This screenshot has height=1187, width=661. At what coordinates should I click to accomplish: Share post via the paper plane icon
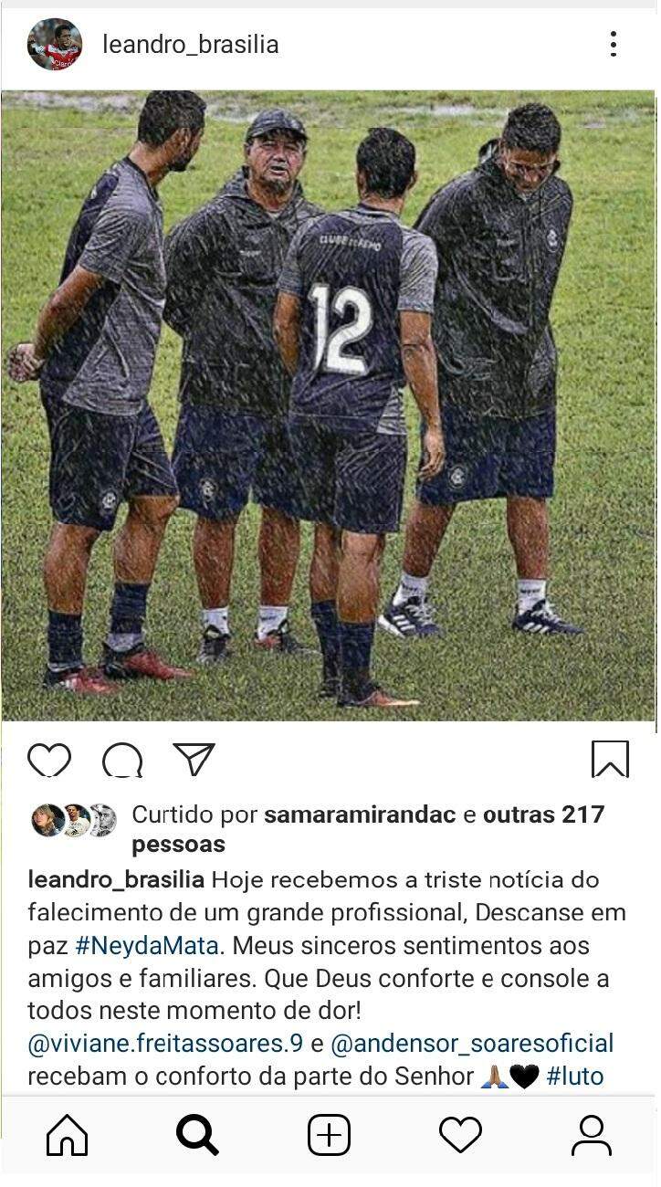pos(194,760)
